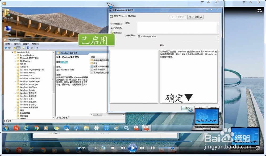266x156 pixels.
Task: Select the 禁用日志记录 setting row
Action: 98,70
